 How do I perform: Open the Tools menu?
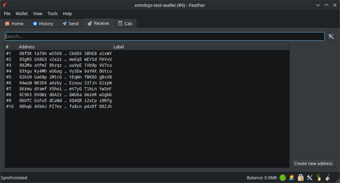(x=53, y=14)
